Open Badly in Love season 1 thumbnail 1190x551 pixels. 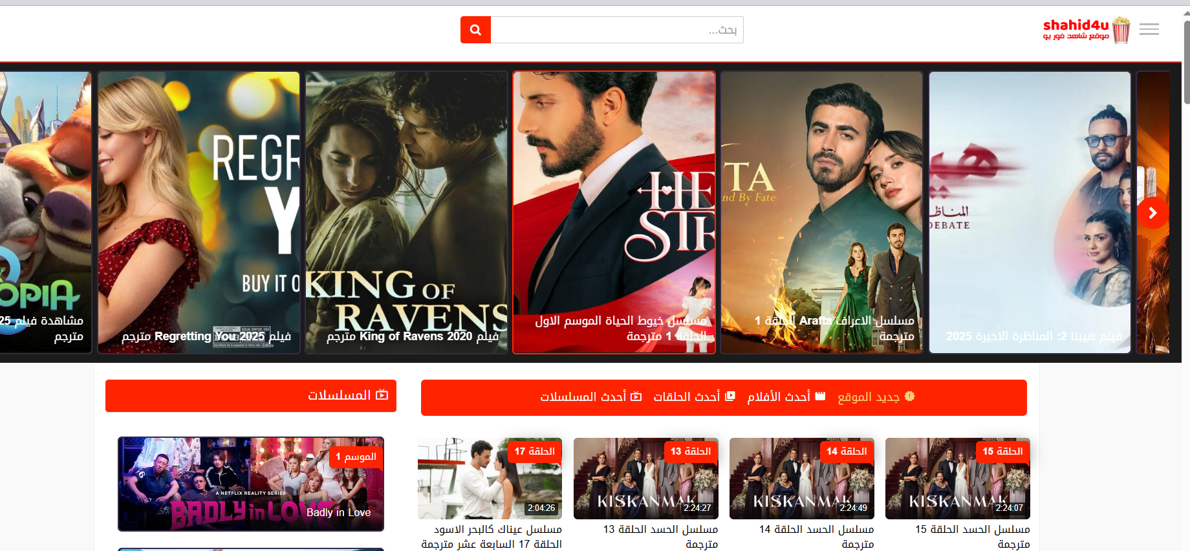(251, 484)
